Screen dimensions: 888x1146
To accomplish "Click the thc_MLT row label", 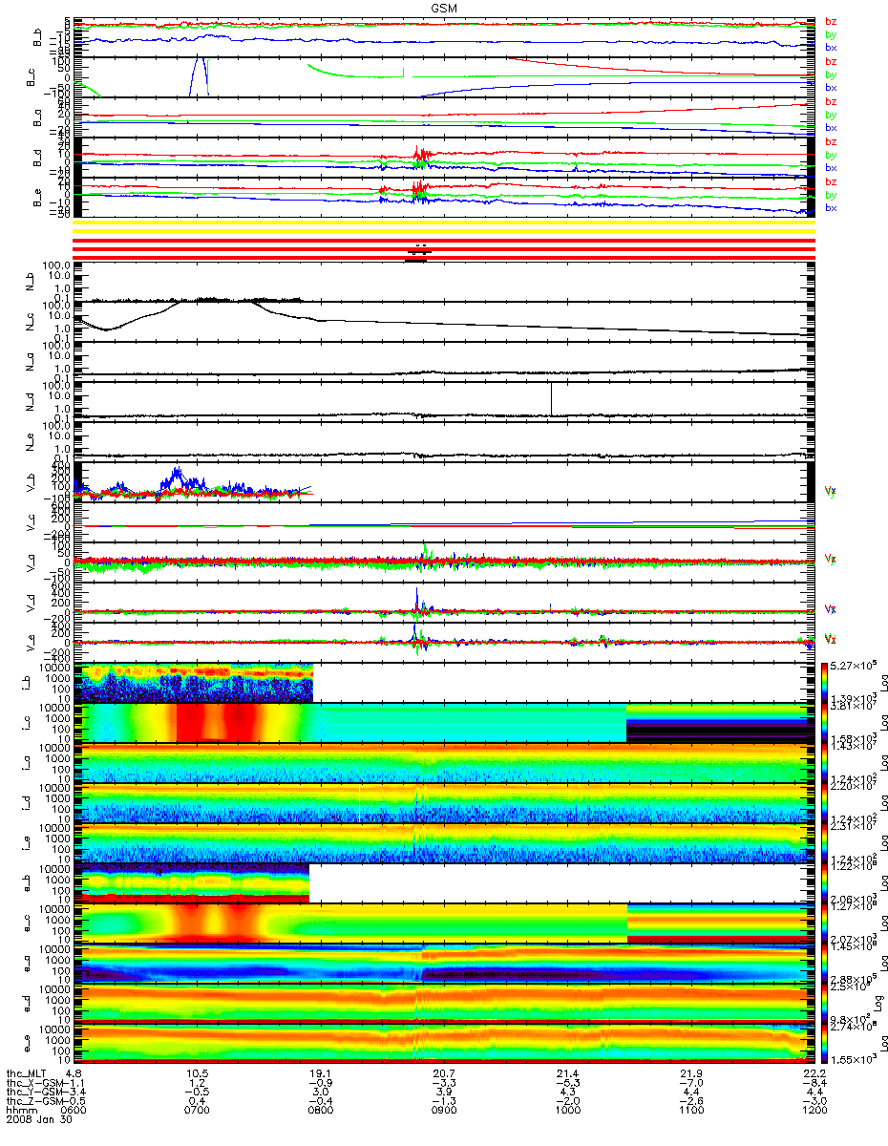I will 25,1072.
